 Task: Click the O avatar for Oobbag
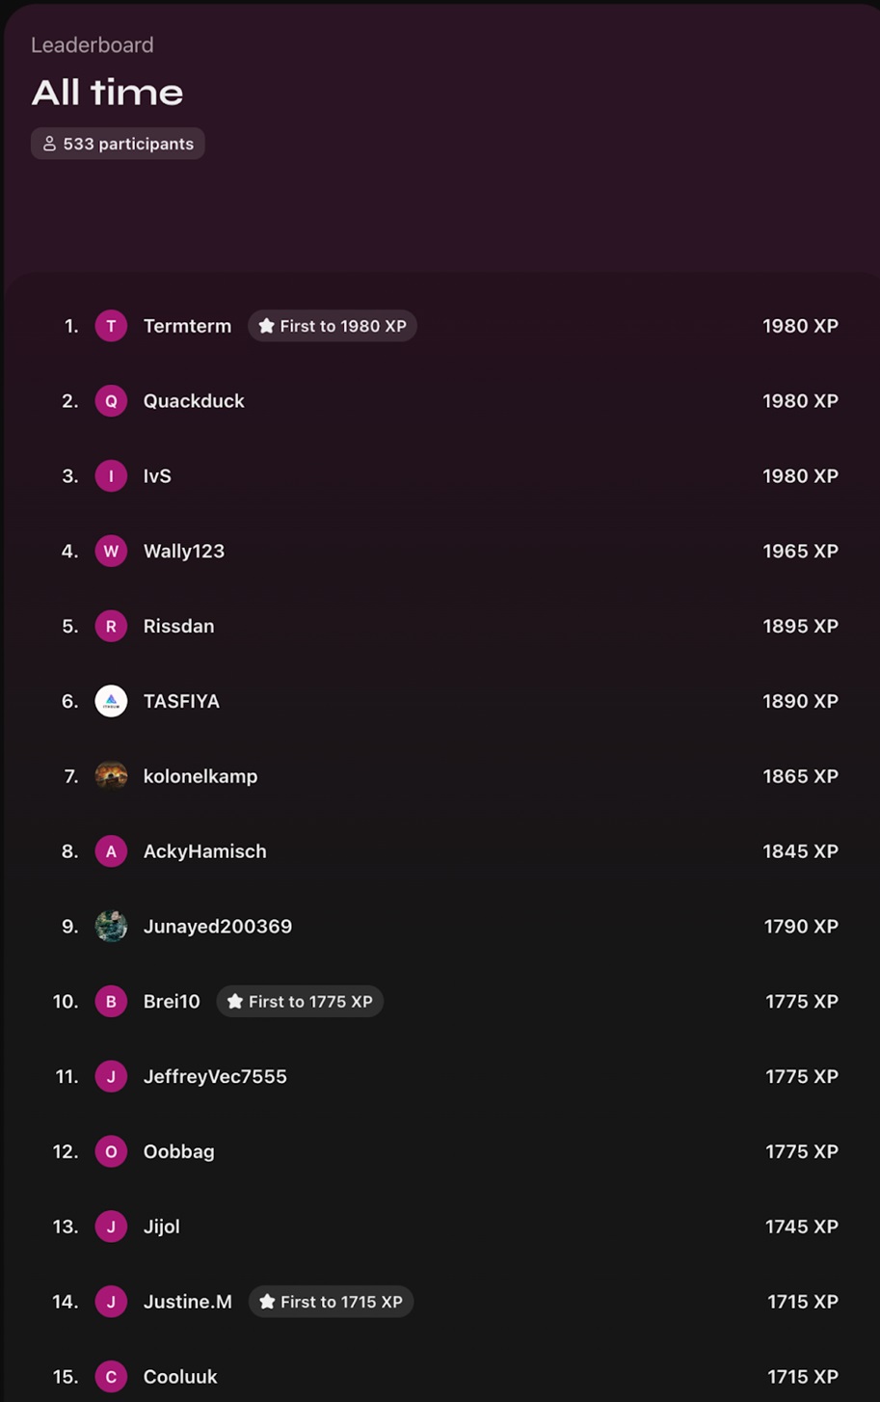pos(111,1151)
